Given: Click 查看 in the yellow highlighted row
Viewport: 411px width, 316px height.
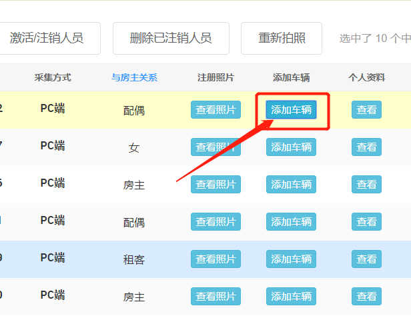Looking at the screenshot, I should click(x=366, y=109).
